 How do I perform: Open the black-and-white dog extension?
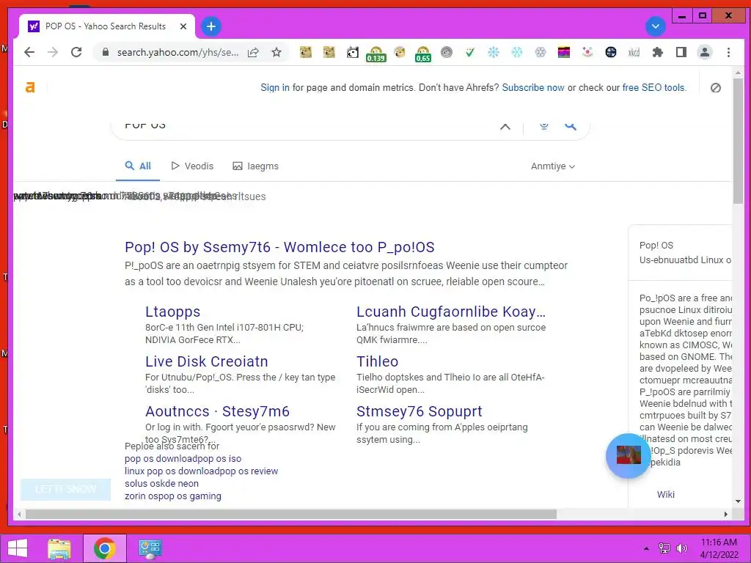(353, 52)
